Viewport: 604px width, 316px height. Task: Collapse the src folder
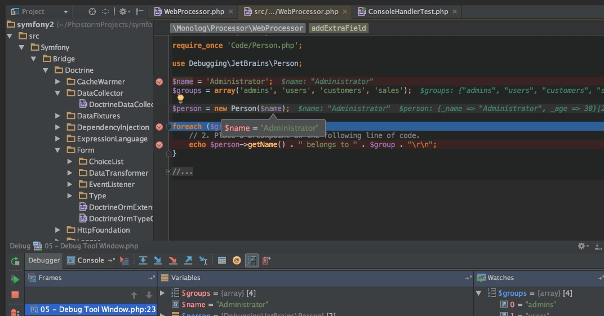pos(10,36)
